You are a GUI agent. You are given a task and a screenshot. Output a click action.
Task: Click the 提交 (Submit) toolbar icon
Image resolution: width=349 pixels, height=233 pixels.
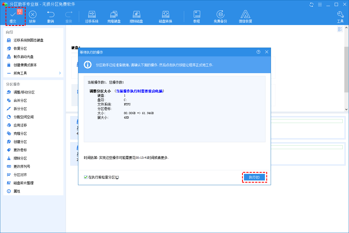click(x=13, y=15)
